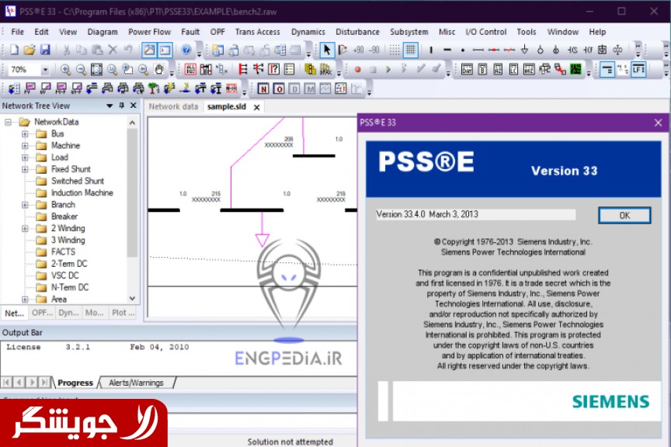Toggle the N annotation button
671x447 pixels.
[x=264, y=88]
